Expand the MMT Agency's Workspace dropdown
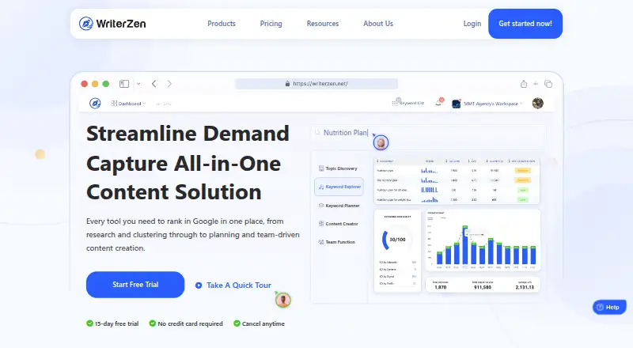 [x=487, y=104]
